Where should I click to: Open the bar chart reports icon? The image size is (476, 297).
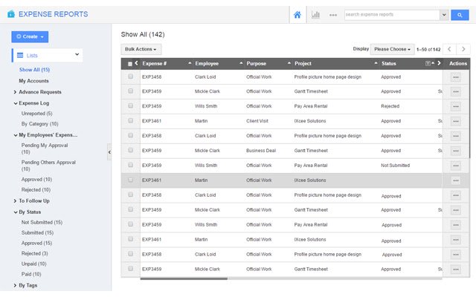pos(315,15)
